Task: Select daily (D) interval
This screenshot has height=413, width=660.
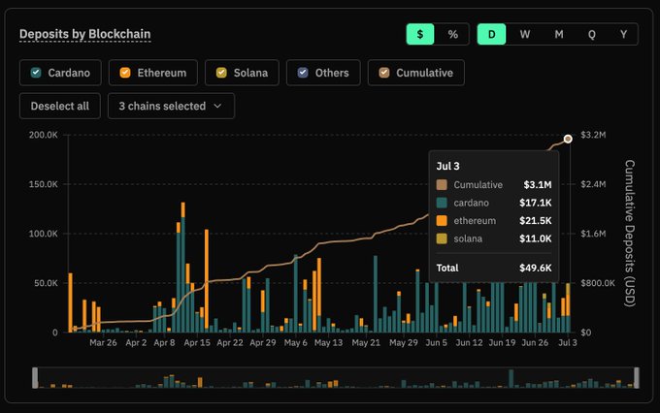Action: (x=492, y=34)
